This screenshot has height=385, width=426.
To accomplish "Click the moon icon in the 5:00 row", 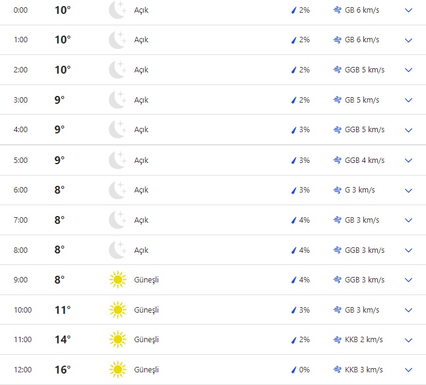I will (x=117, y=160).
